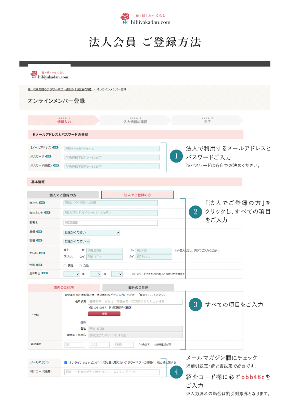Select the 男性 radio button
The image size is (291, 412).
pos(65,266)
